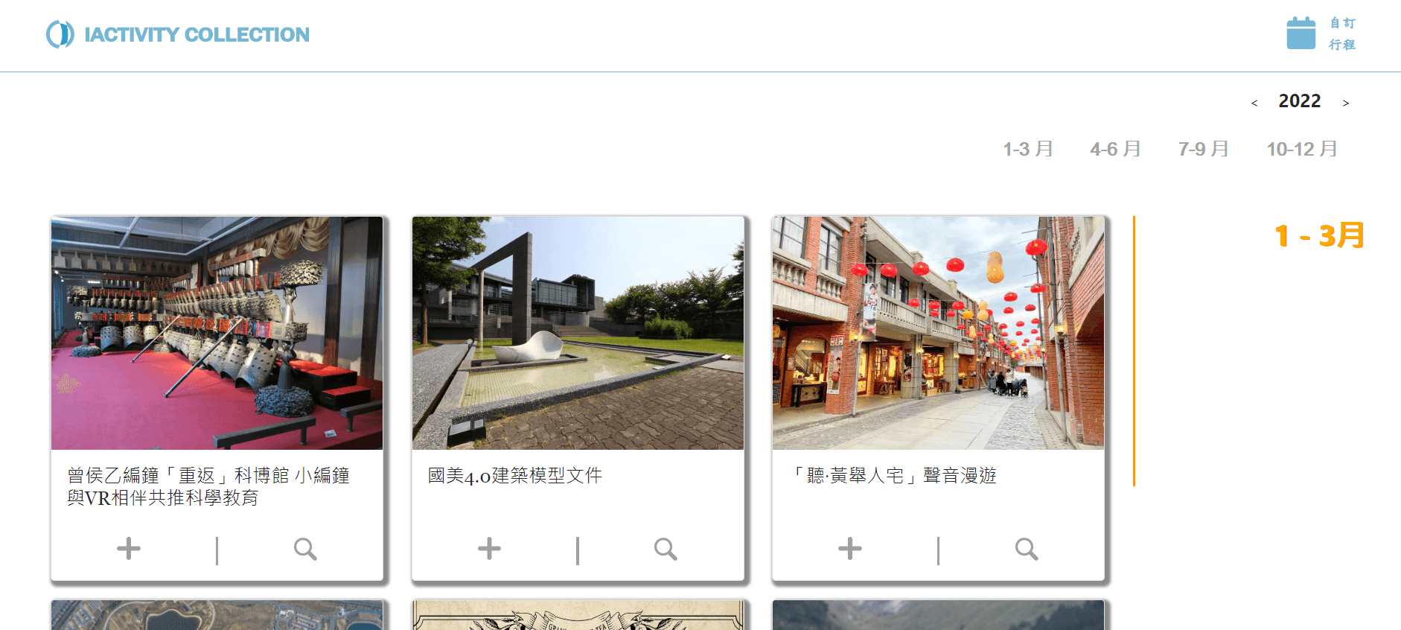Click the plus icon on the 曾侯乙編鐘 card
Viewport: 1401px width, 630px height.
tap(129, 549)
